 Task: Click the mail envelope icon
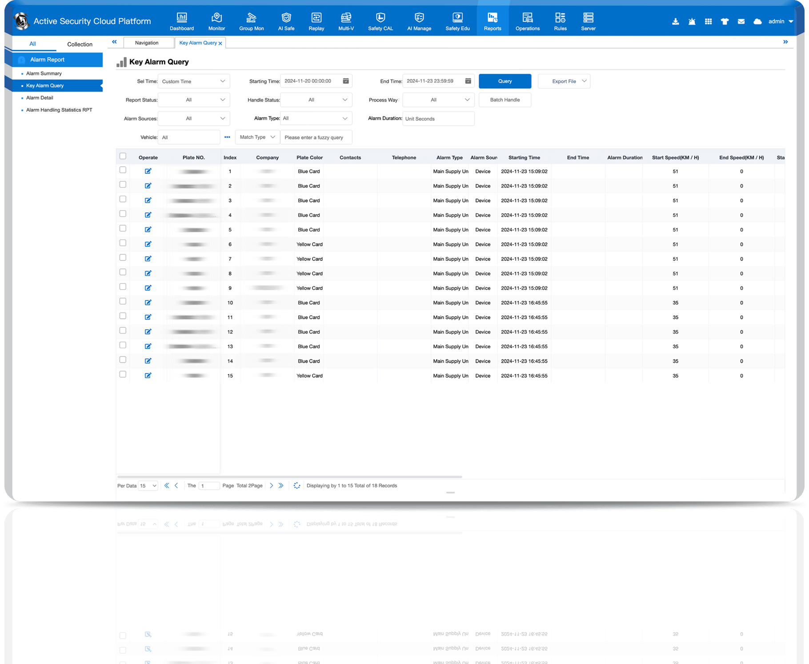[x=741, y=21]
